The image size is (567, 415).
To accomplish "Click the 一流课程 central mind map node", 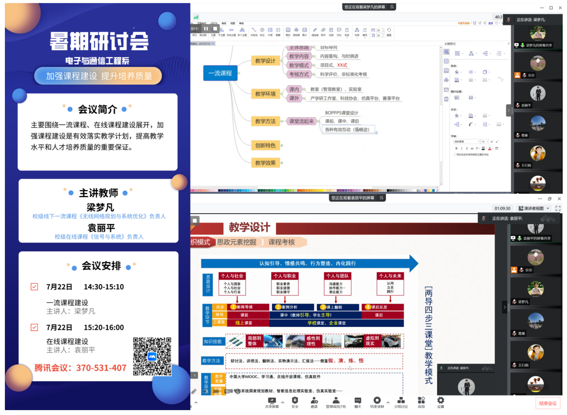I will (220, 73).
